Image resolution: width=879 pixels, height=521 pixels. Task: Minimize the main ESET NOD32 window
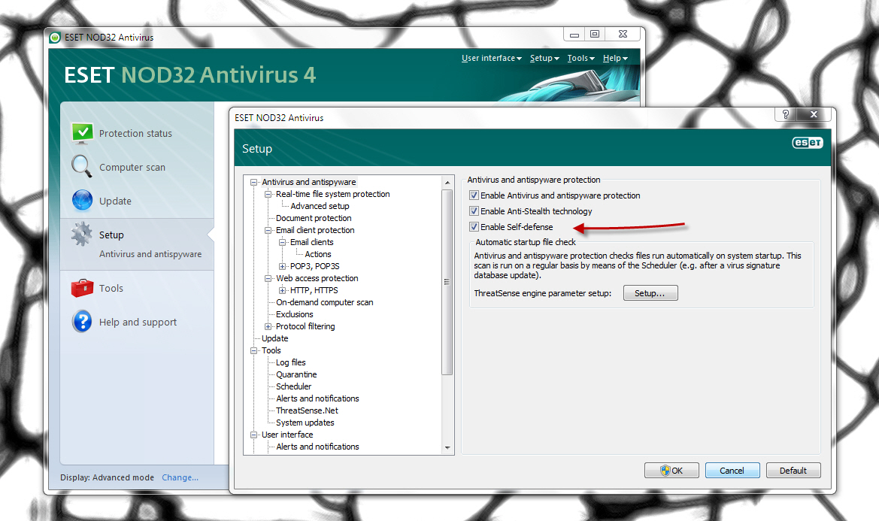574,34
